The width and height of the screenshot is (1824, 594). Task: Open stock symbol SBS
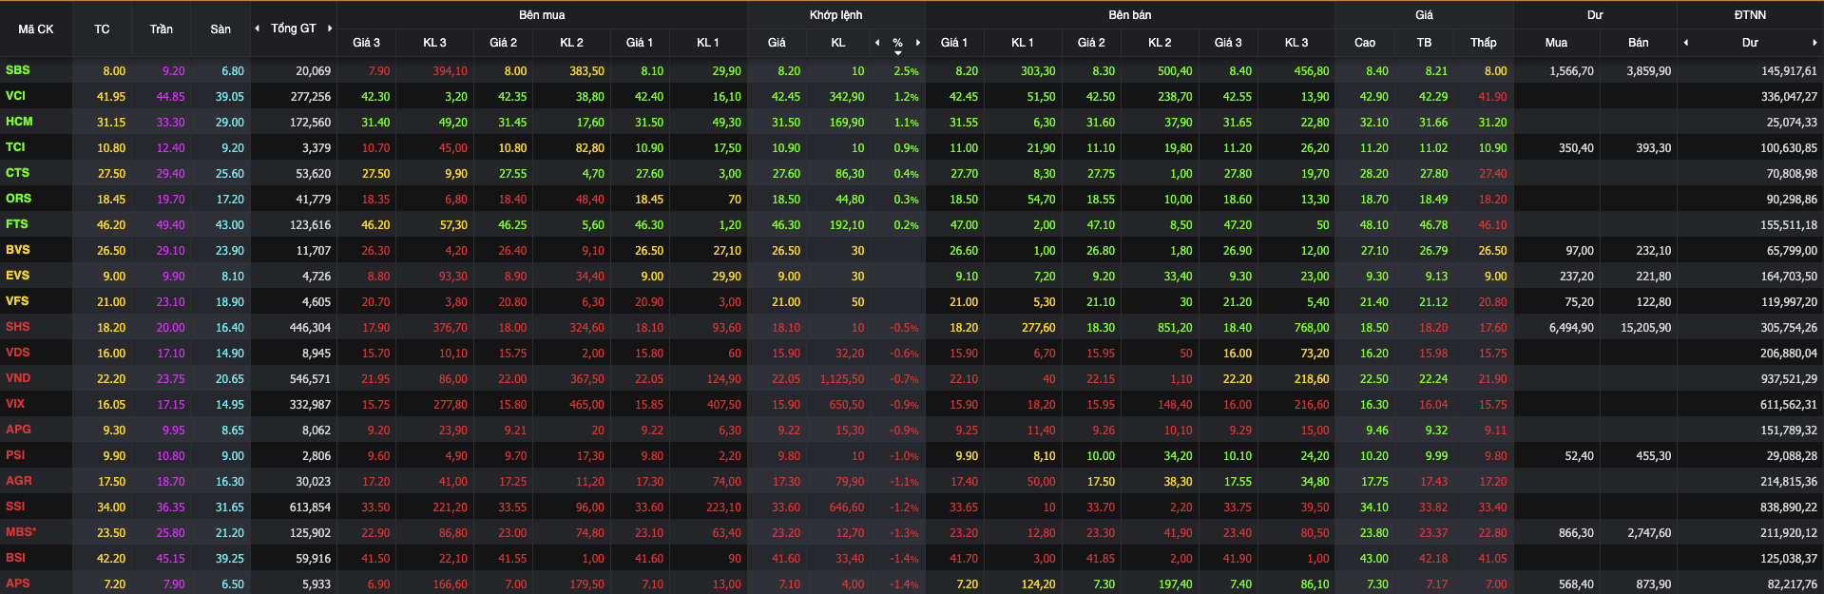(17, 70)
